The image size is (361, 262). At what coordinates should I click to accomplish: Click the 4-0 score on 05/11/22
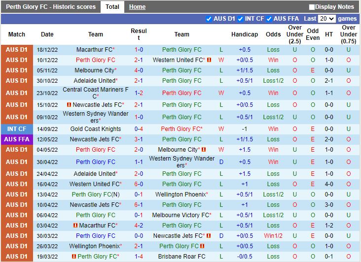click(x=139, y=70)
